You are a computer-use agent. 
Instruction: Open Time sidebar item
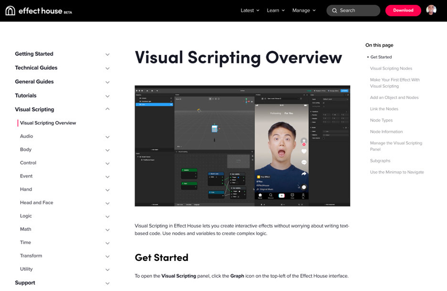(x=25, y=242)
